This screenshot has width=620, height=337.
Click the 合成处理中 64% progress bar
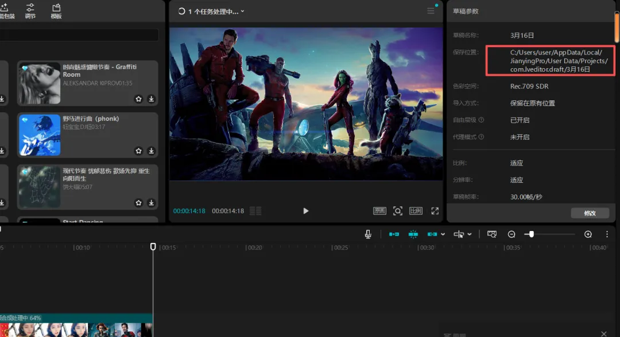click(x=76, y=318)
